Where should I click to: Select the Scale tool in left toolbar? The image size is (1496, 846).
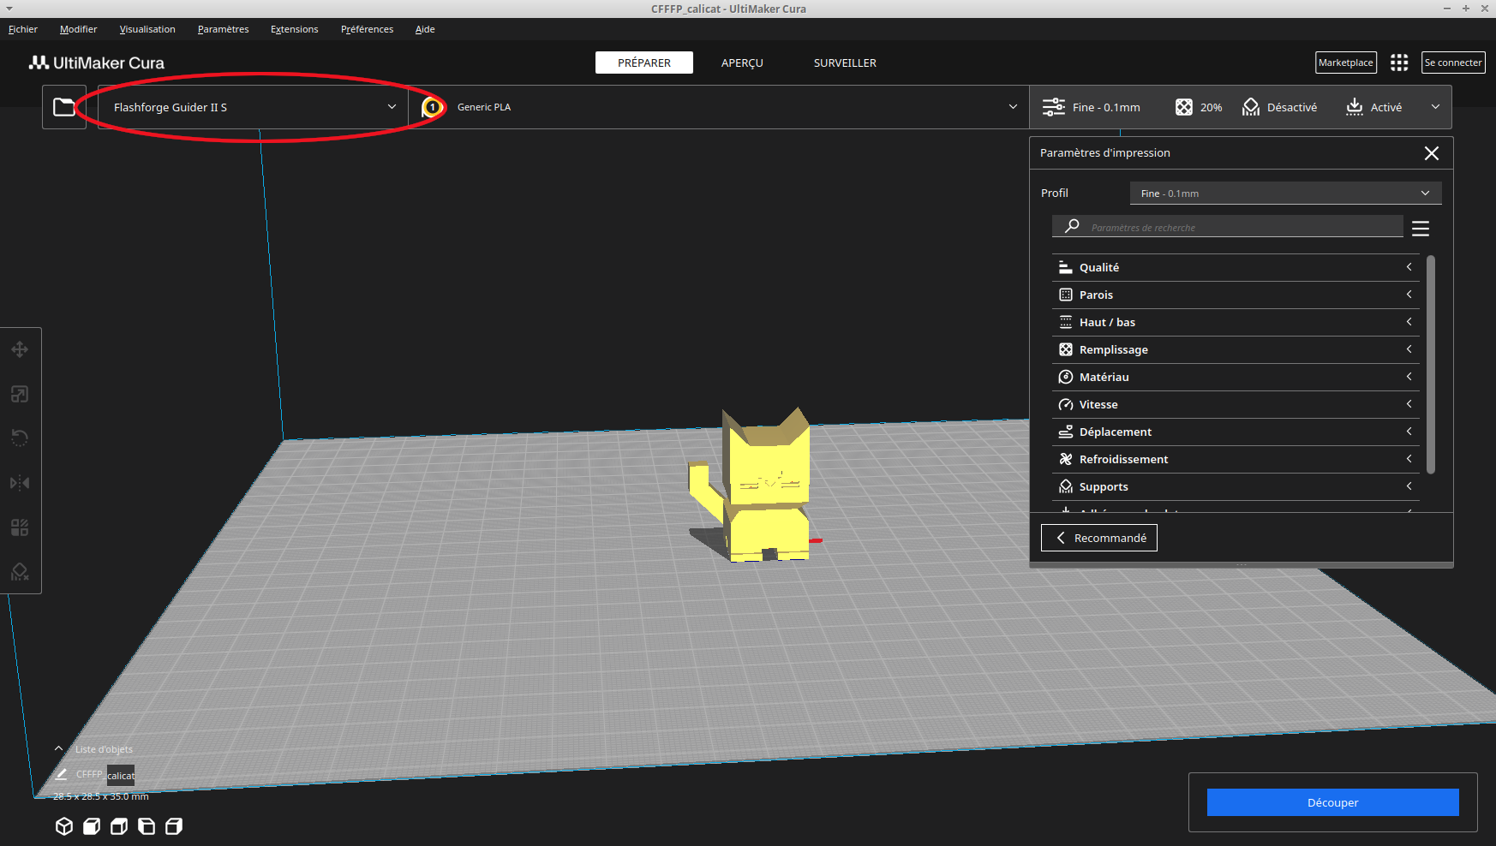[x=20, y=394]
